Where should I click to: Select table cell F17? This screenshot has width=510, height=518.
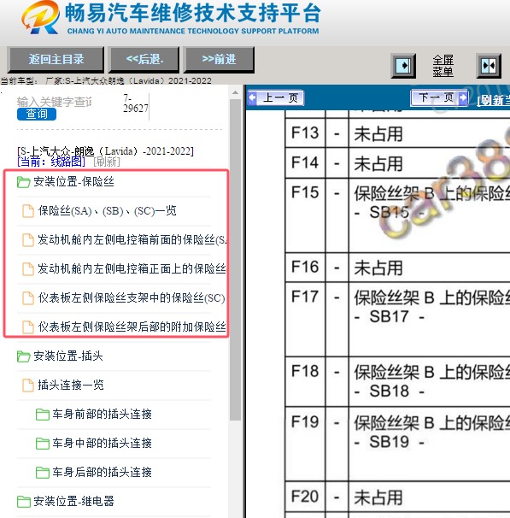click(x=305, y=319)
